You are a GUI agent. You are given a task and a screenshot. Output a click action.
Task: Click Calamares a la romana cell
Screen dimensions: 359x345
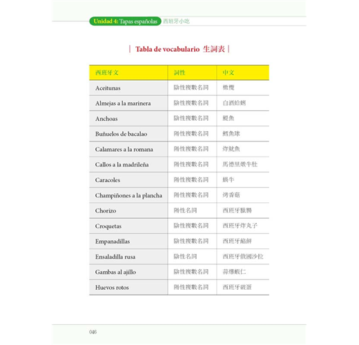pos(128,149)
